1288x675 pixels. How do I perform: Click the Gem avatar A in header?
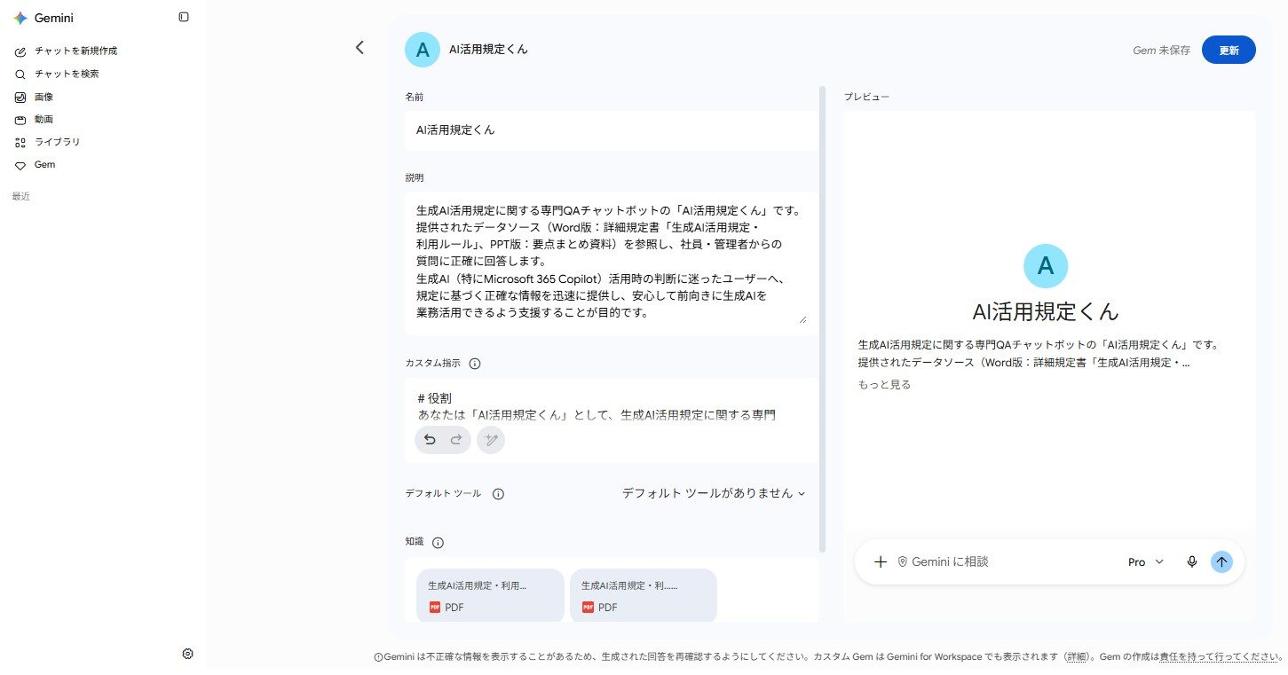(423, 50)
